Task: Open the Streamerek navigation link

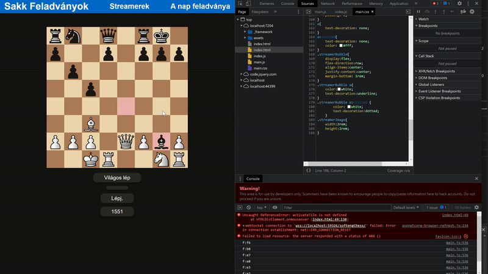Action: (129, 7)
